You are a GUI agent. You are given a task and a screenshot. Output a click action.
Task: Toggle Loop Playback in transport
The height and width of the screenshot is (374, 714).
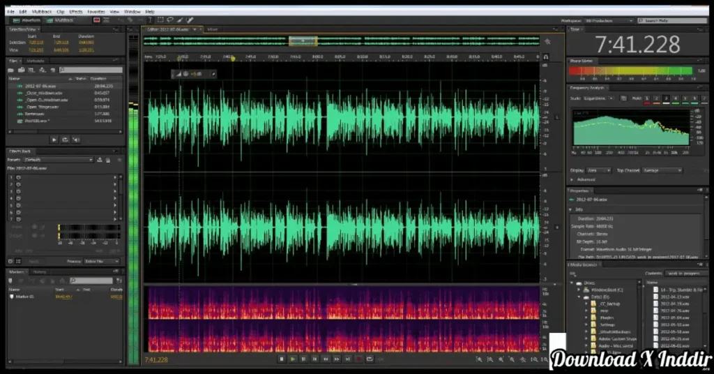point(370,359)
